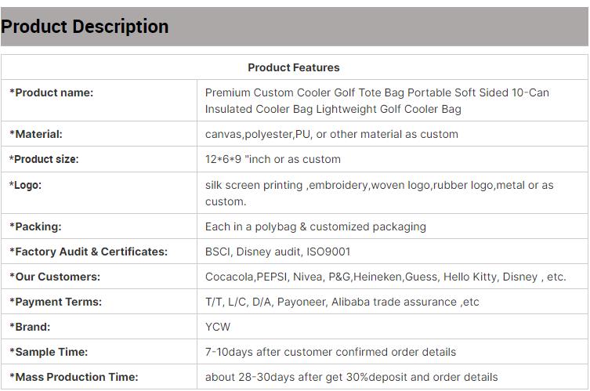Select the *Payment Terms: label

[x=56, y=302]
